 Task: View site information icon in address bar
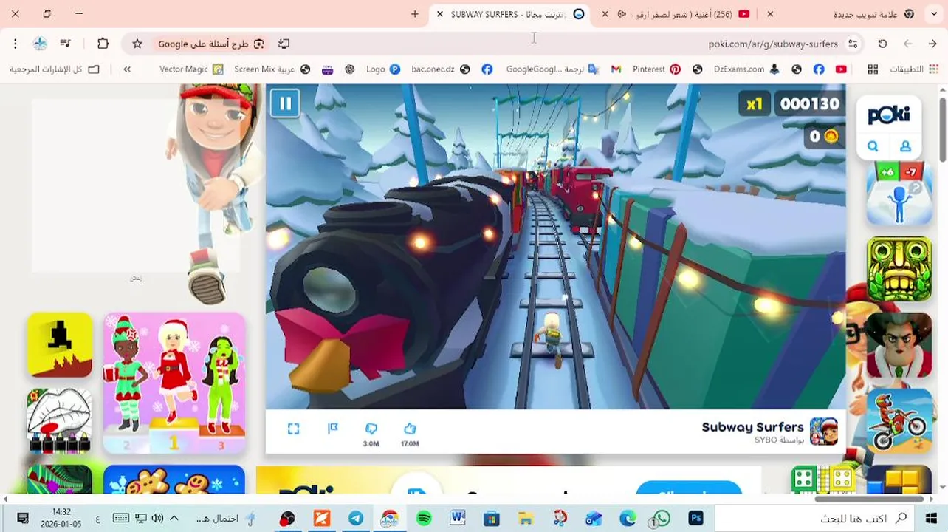click(853, 44)
